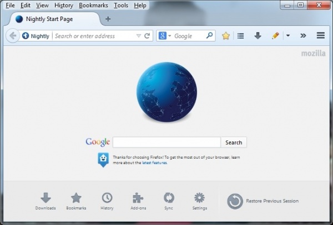Minimize the Nightly window
This screenshot has height=225, width=333.
pyautogui.click(x=287, y=5)
